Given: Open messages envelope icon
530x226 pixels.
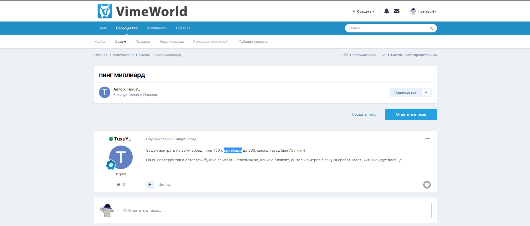Looking at the screenshot, I should tap(397, 11).
